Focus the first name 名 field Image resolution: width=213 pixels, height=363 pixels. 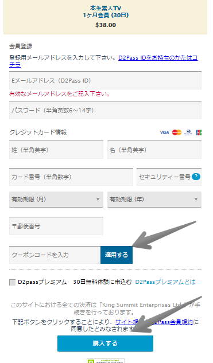coord(154,150)
